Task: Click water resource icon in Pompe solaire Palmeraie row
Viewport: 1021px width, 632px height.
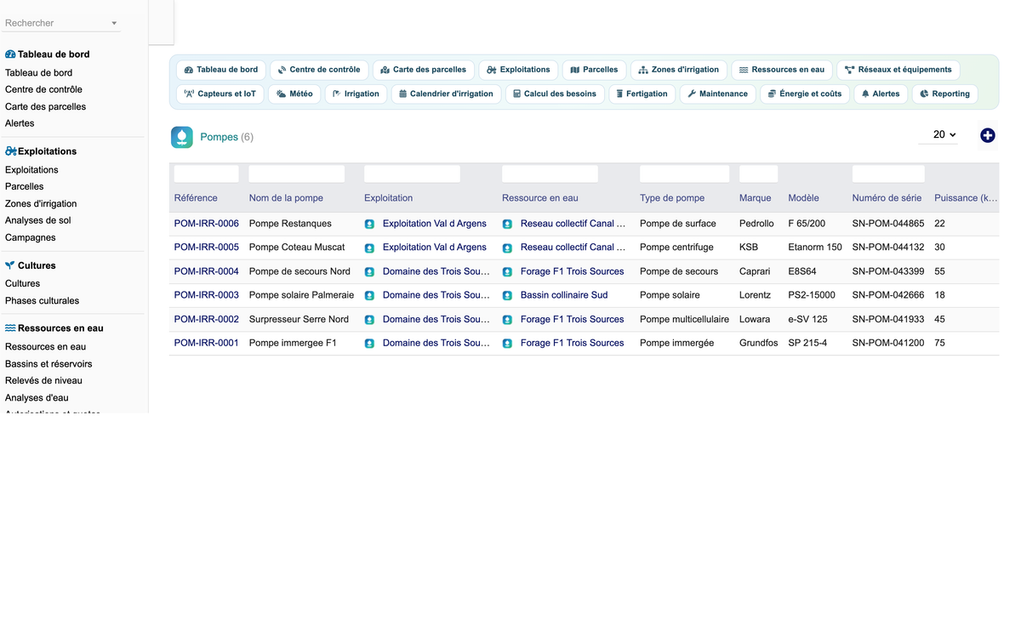Action: pos(507,296)
